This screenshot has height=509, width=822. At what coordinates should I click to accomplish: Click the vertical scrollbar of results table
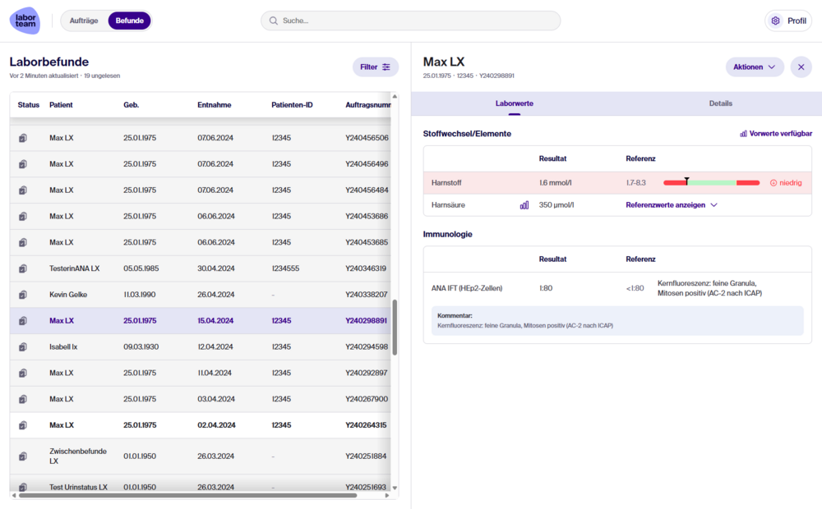395,327
